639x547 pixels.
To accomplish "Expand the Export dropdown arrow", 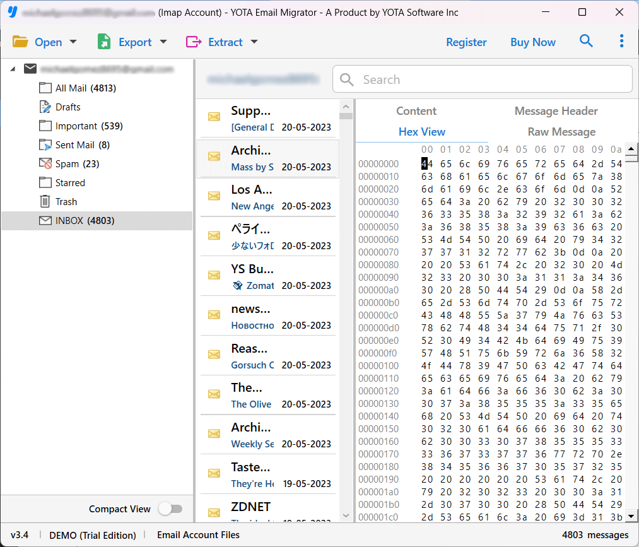I will (163, 42).
